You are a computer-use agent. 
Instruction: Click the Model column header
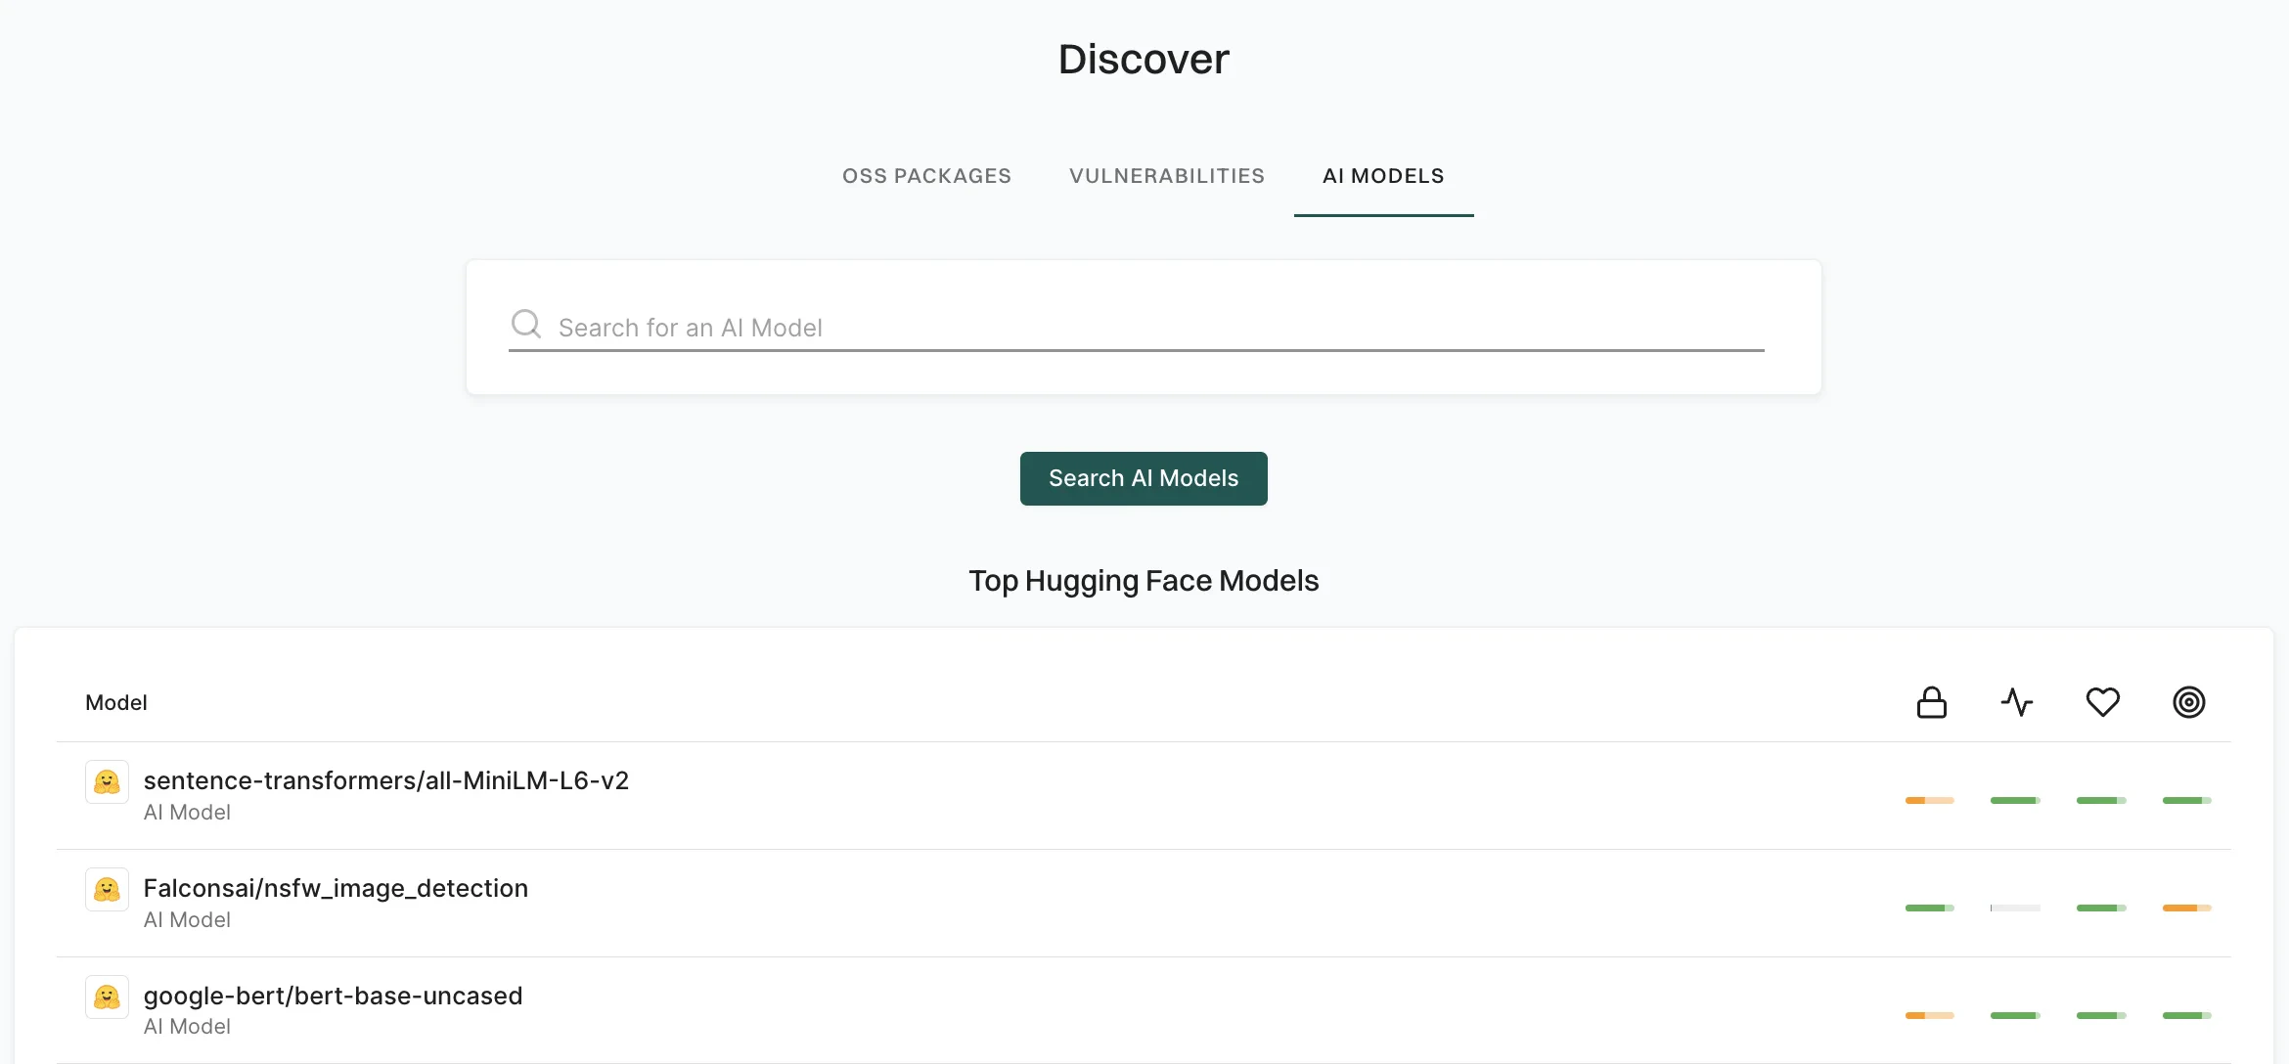(115, 701)
